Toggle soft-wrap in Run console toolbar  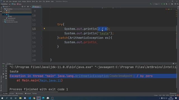coord(6,71)
